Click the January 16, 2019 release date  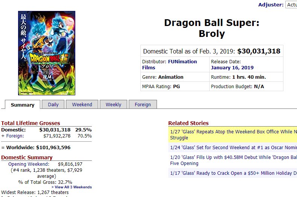pos(232,68)
